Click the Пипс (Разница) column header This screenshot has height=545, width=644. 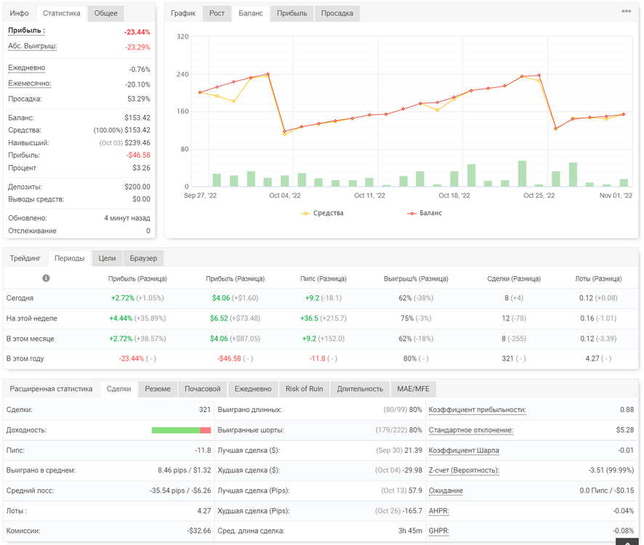coord(323,279)
